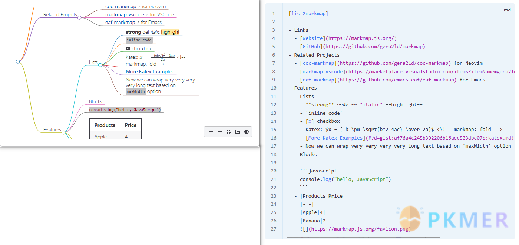Click the Website link text on line 4
The image size is (519, 245).
[313, 38]
